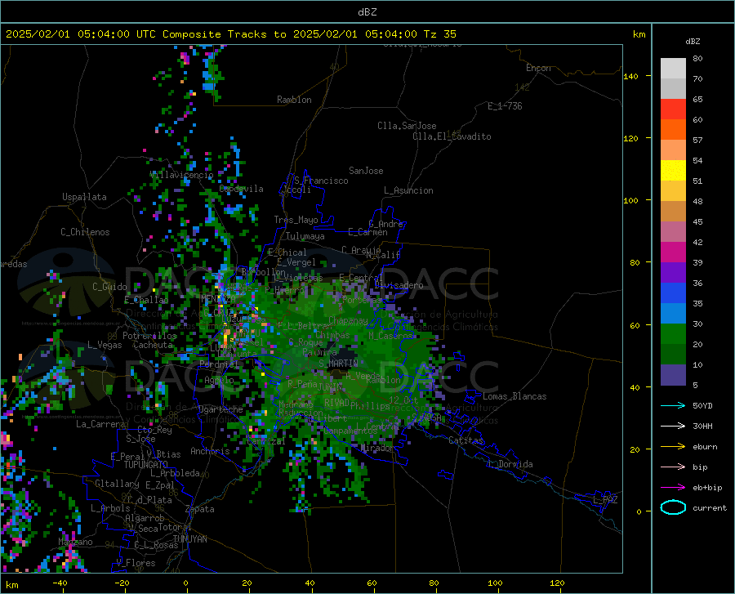The width and height of the screenshot is (735, 594).
Task: Select the orange 57 dBZ color swatch
Action: point(673,130)
